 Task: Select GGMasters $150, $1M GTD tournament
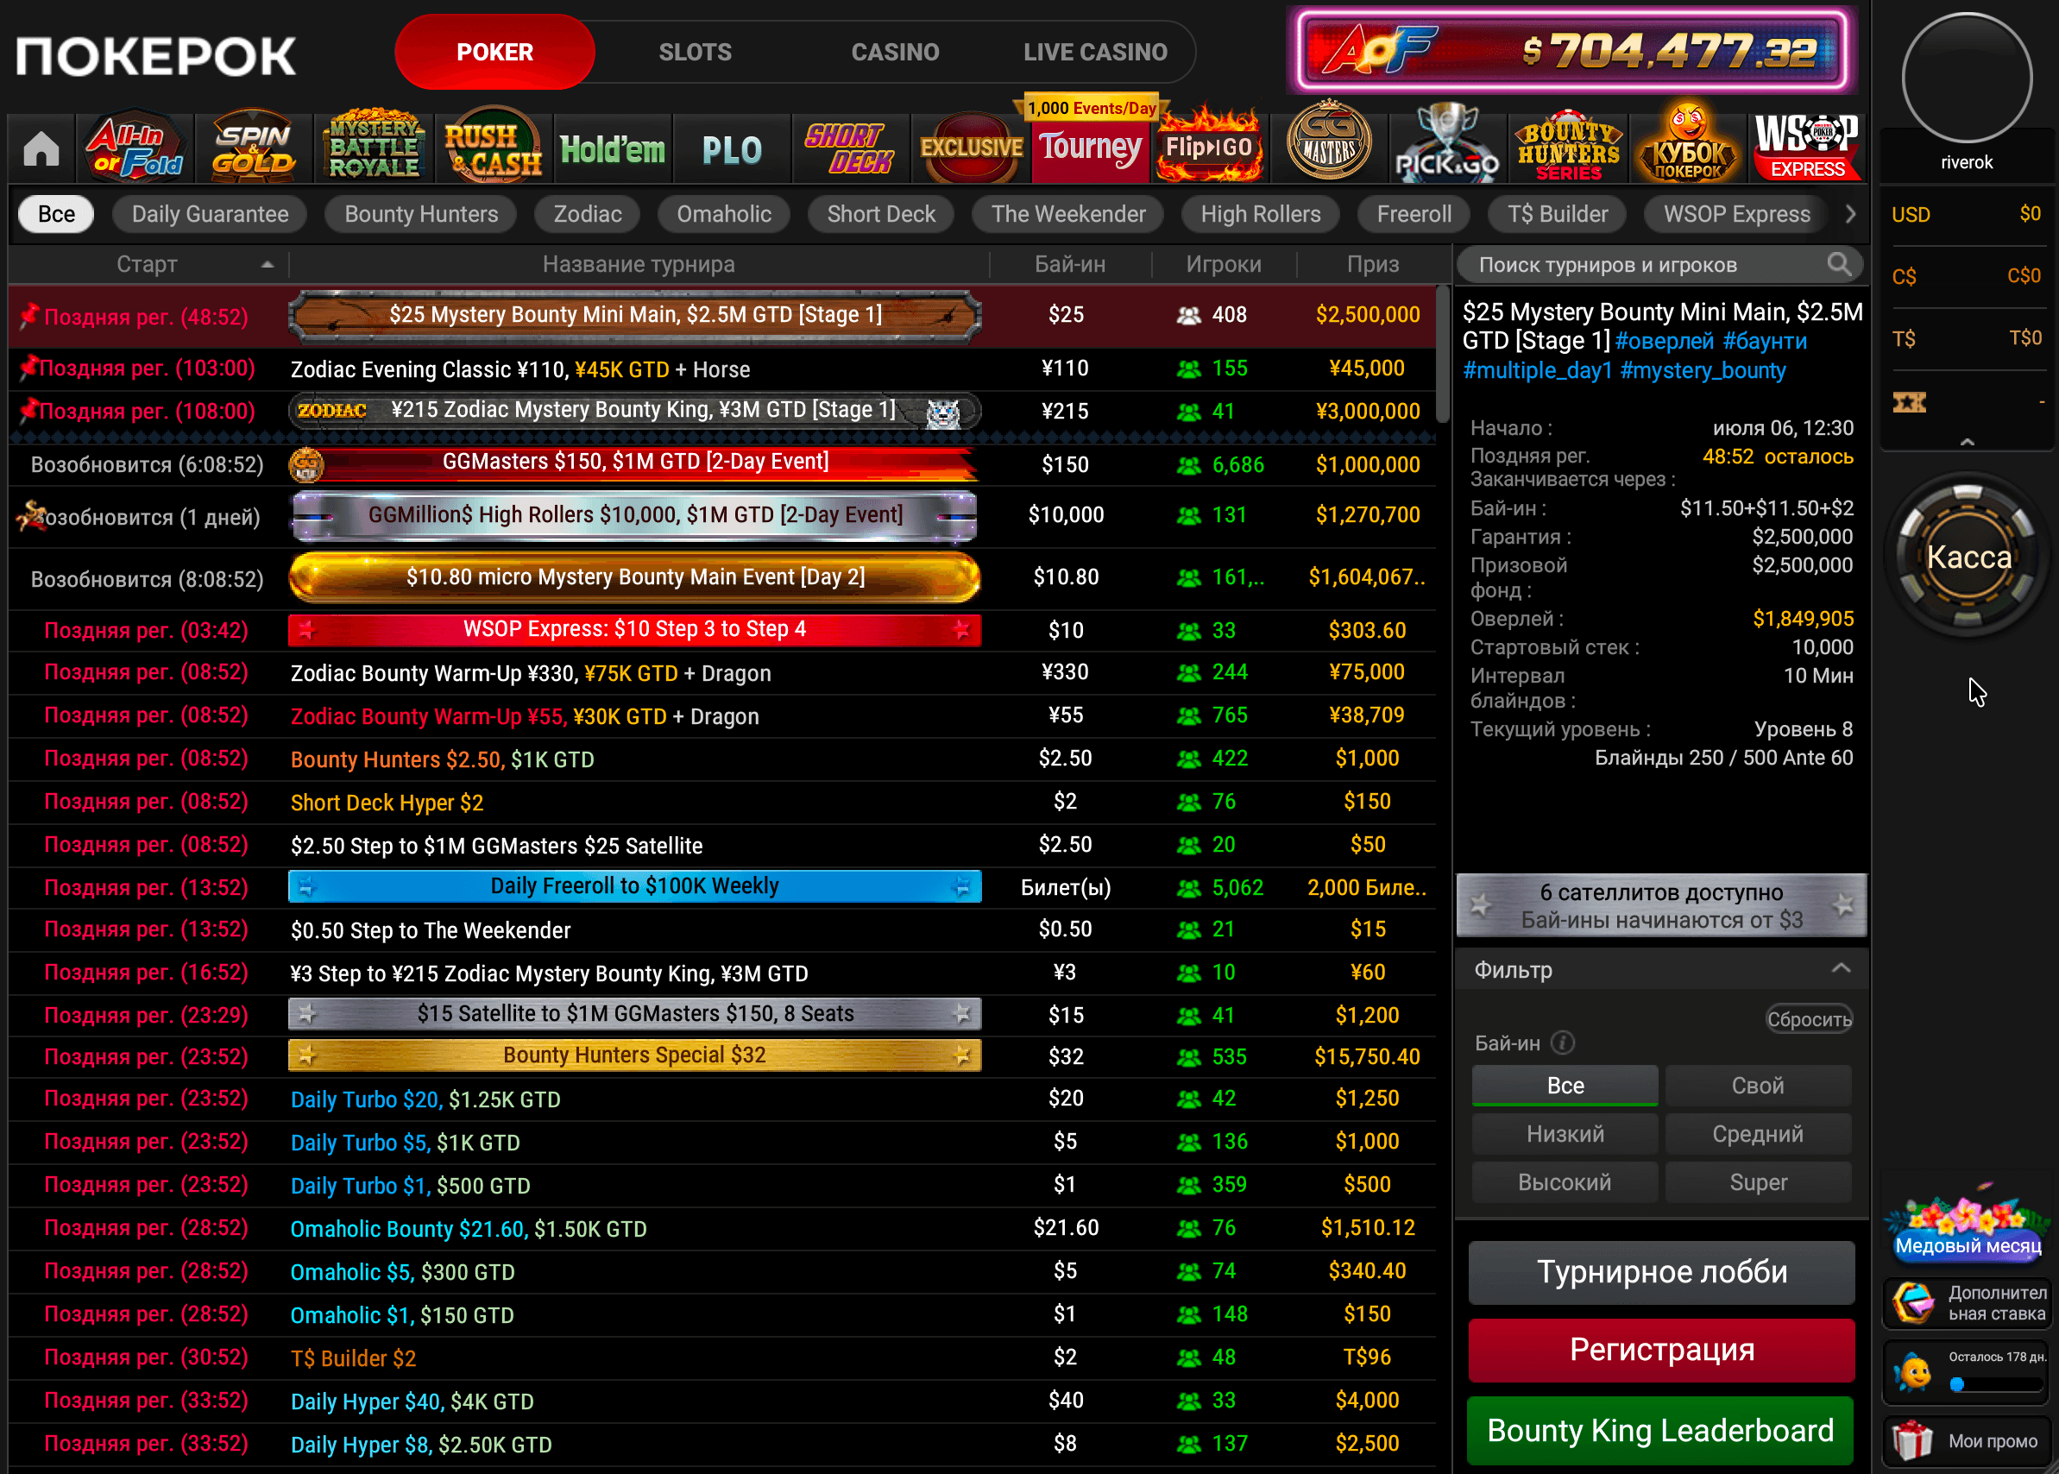(722, 463)
